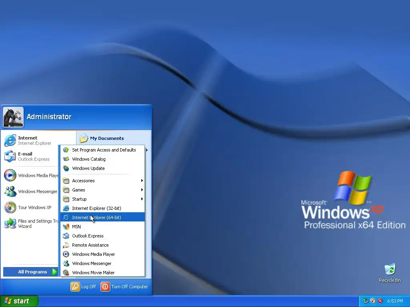Click pinned Outlook Express E-mail icon

point(10,156)
